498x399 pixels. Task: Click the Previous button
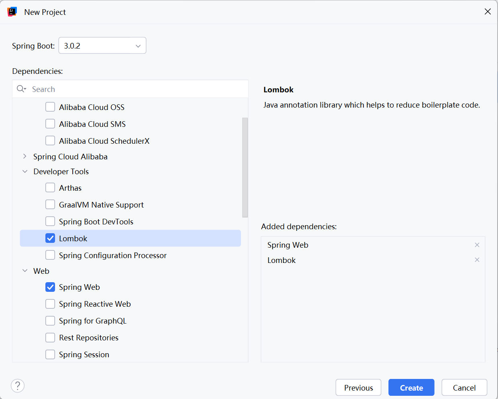(x=358, y=387)
